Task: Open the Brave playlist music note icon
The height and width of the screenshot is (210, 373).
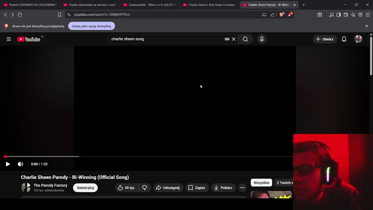Action: point(331,15)
